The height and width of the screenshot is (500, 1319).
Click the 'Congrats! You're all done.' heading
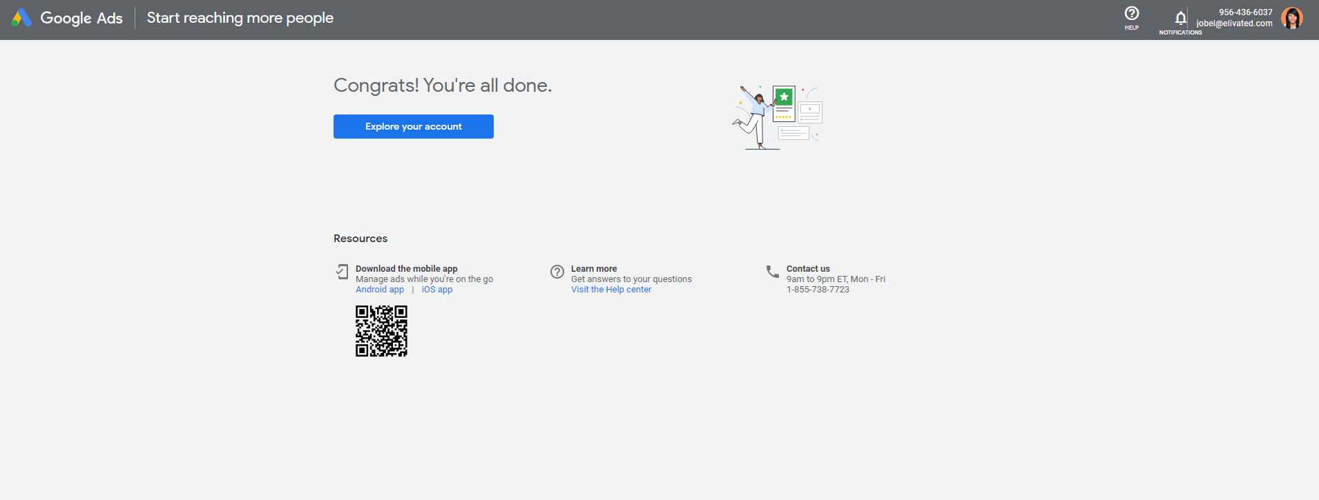[x=443, y=85]
